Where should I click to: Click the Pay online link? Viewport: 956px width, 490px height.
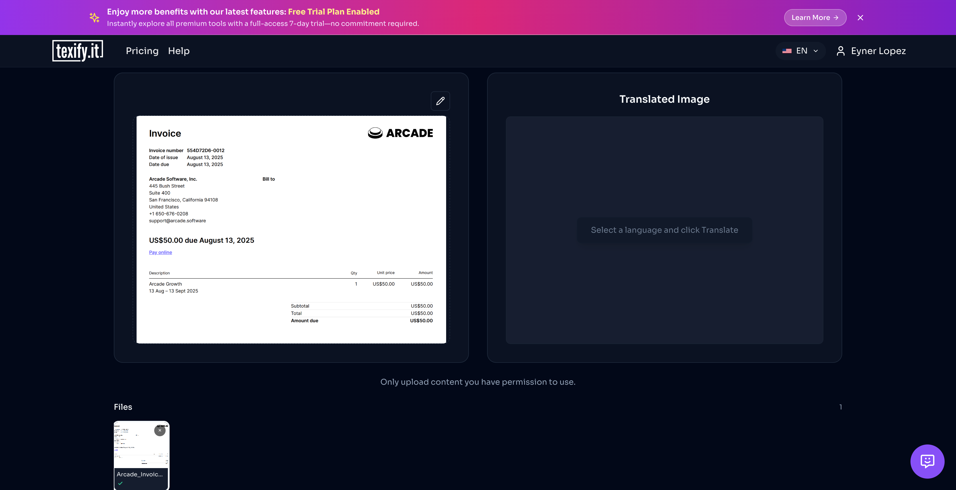click(x=160, y=252)
